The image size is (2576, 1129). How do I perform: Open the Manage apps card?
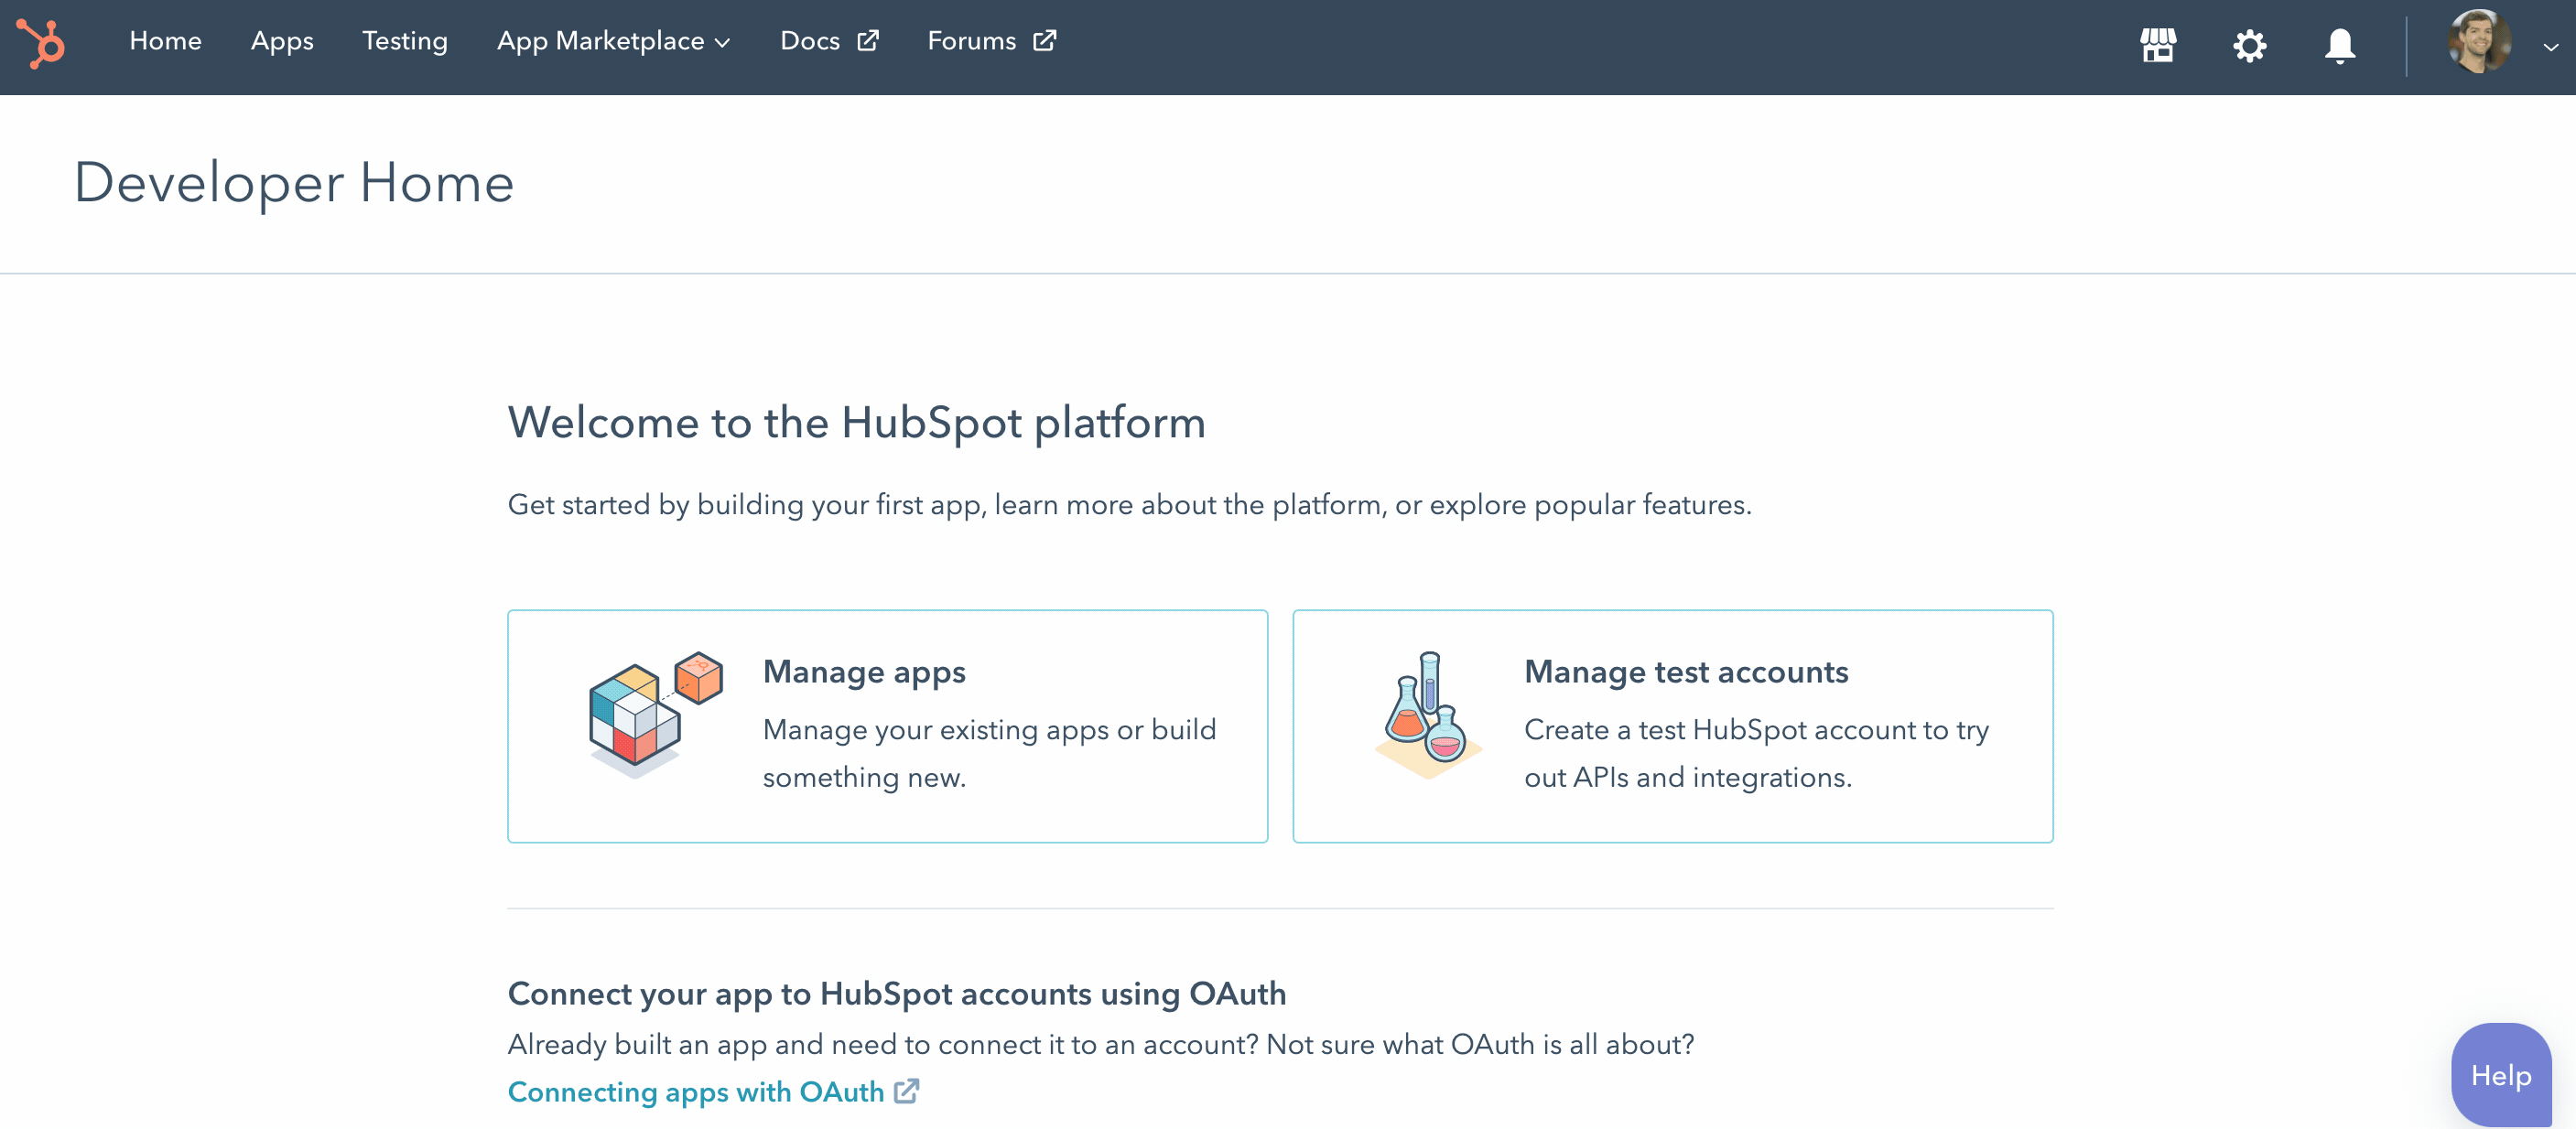click(887, 726)
